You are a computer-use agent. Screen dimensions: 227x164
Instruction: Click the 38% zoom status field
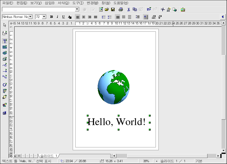point(146,161)
